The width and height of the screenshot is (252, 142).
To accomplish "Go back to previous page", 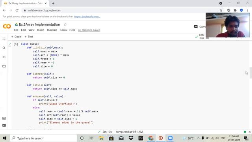I will pos(4,10).
